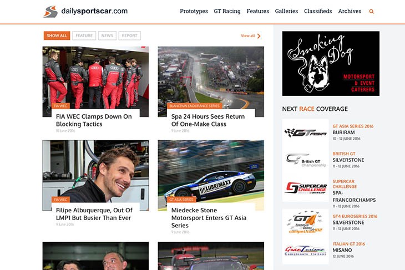Open Spa 24 Hours Sees Return article
The image size is (405, 270).
pyautogui.click(x=208, y=120)
